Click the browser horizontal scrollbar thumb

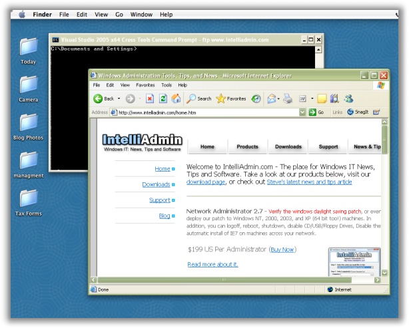pos(224,280)
